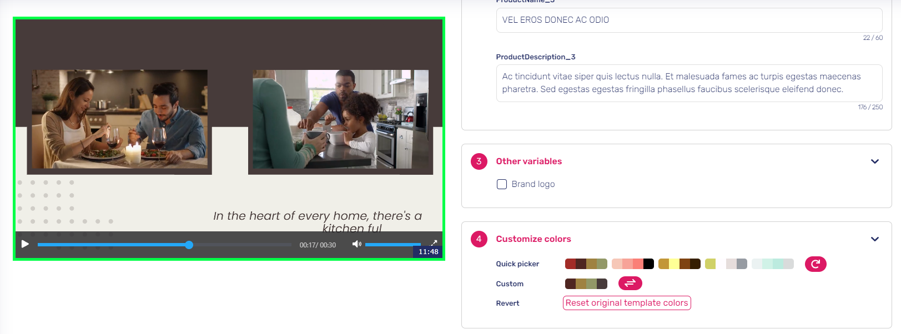
Task: Adjust the video volume slider
Action: click(393, 245)
